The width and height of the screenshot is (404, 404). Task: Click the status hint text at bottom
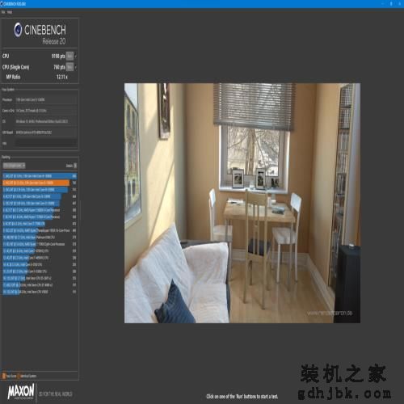(242, 397)
